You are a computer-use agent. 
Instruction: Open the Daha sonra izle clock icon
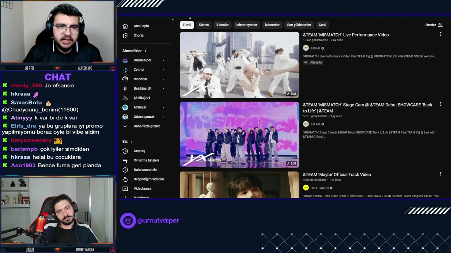click(x=125, y=170)
